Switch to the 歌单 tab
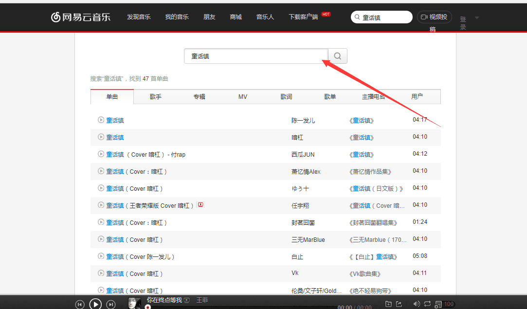The width and height of the screenshot is (527, 309). click(330, 97)
